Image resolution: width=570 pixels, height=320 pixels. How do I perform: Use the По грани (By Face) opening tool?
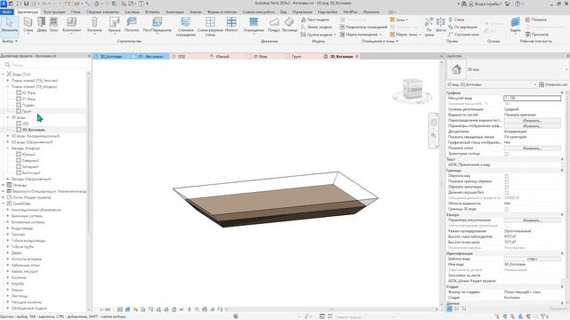tap(429, 27)
